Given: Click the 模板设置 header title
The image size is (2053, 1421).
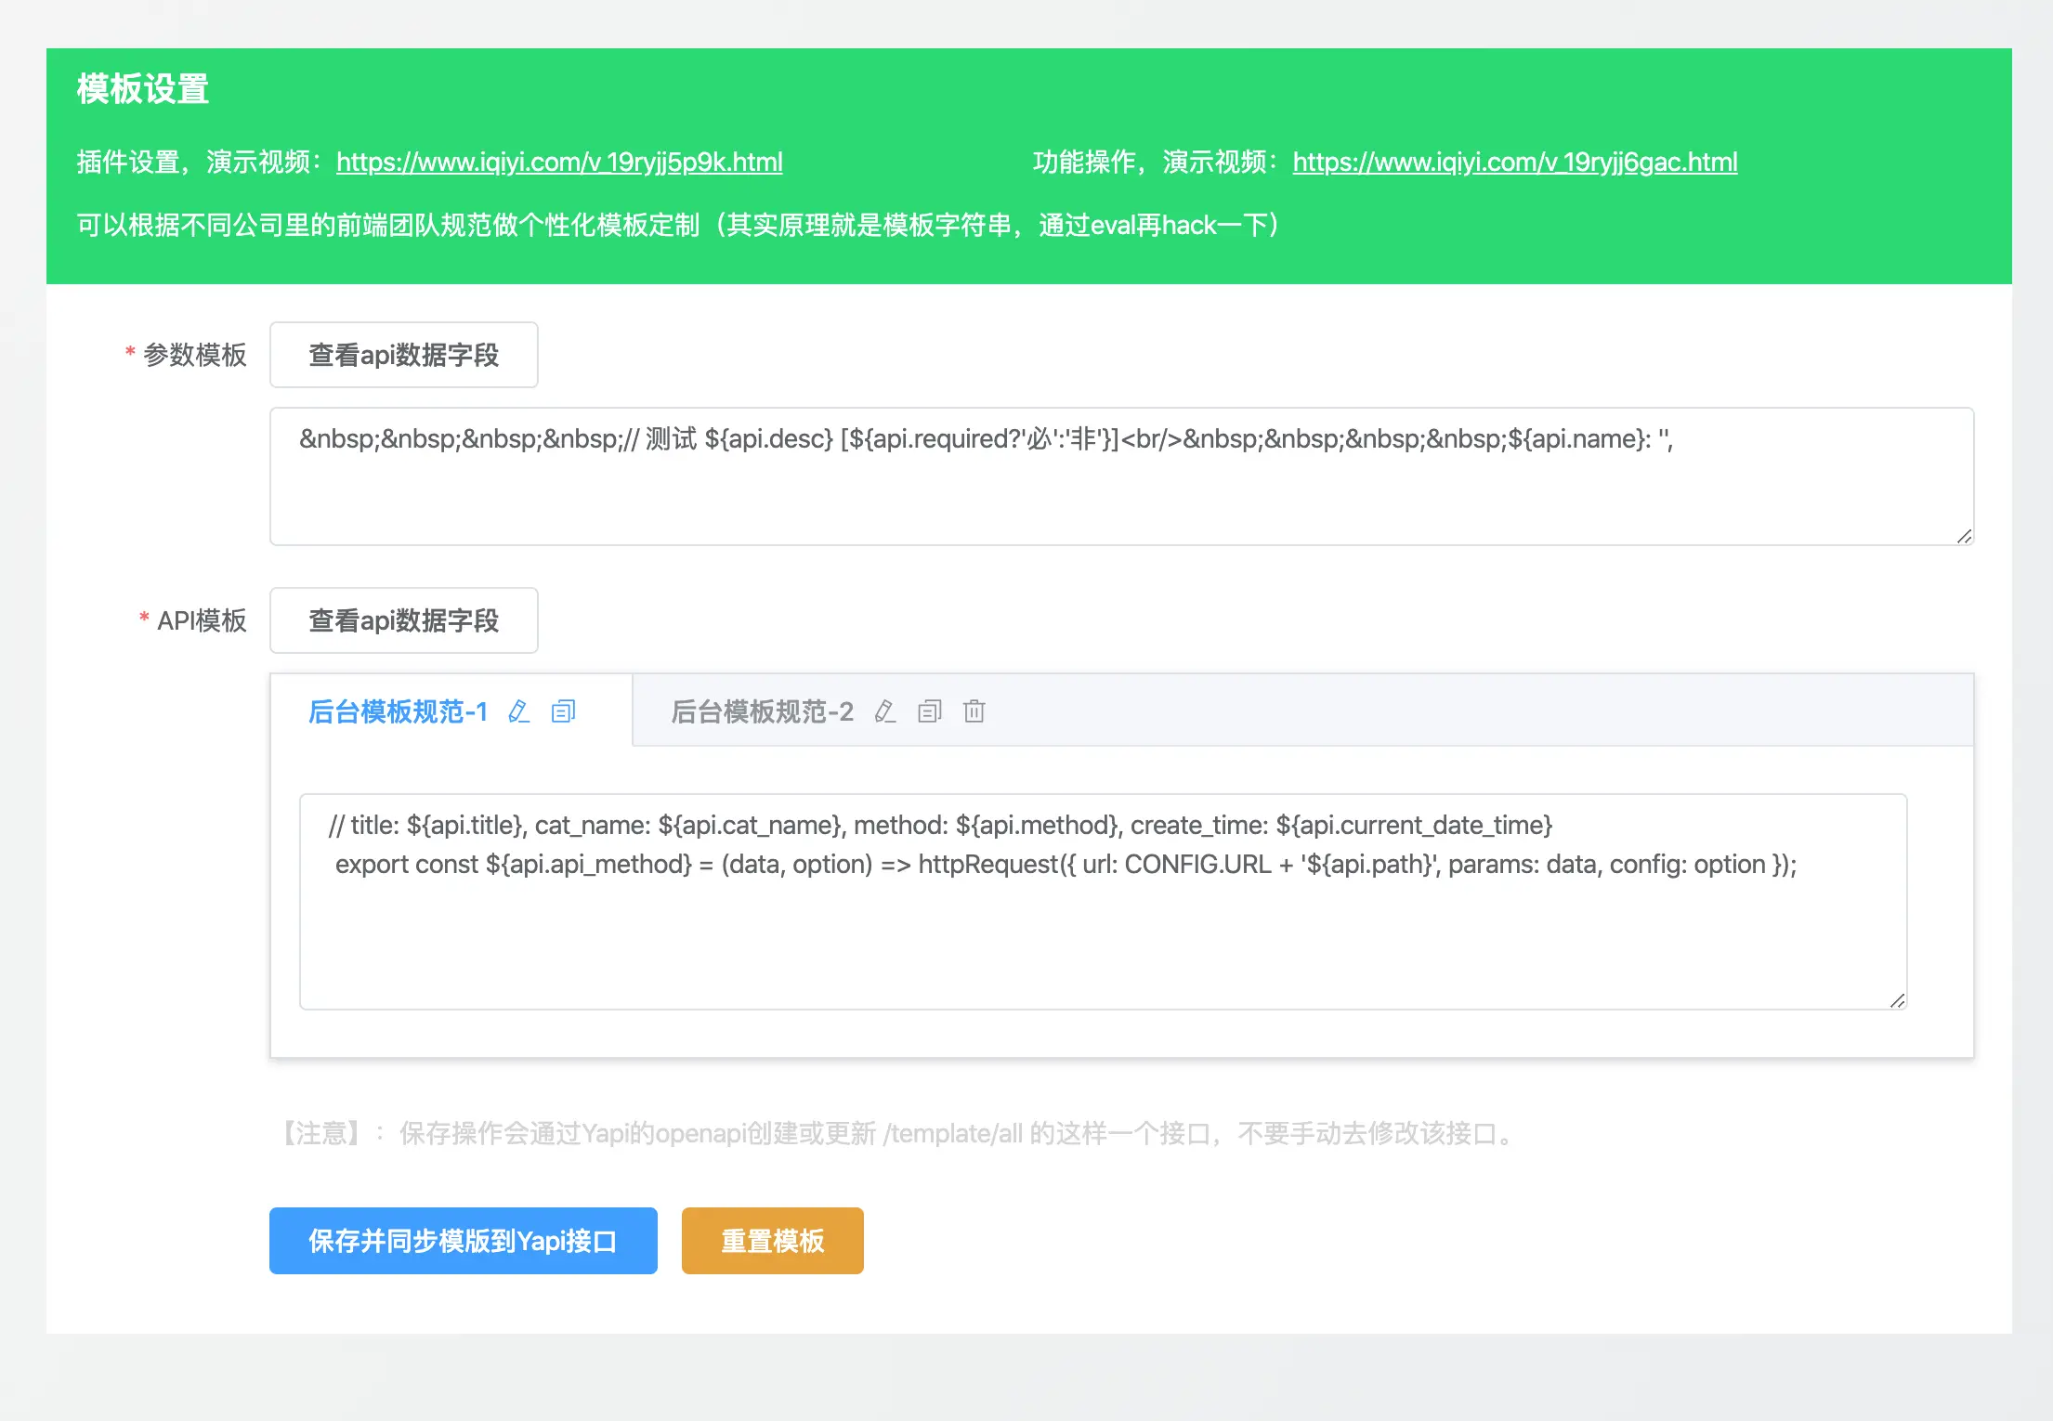Looking at the screenshot, I should tap(143, 90).
